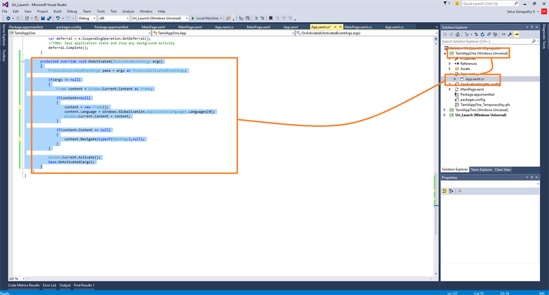The image size is (549, 295).
Task: Open the Tools menu
Action: 100,11
